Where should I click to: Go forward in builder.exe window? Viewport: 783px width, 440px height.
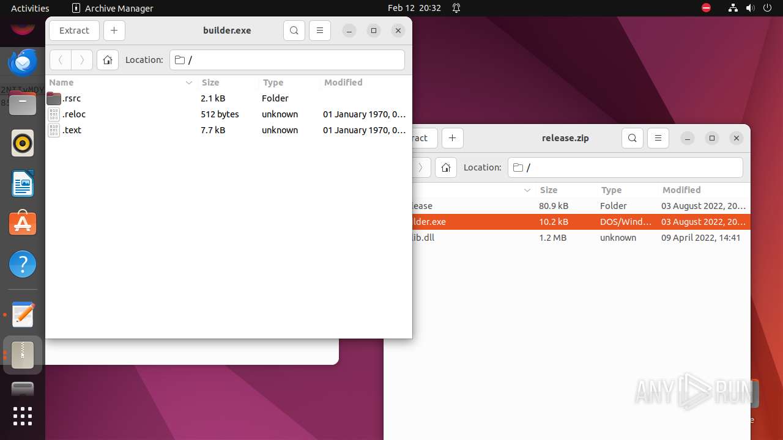82,60
